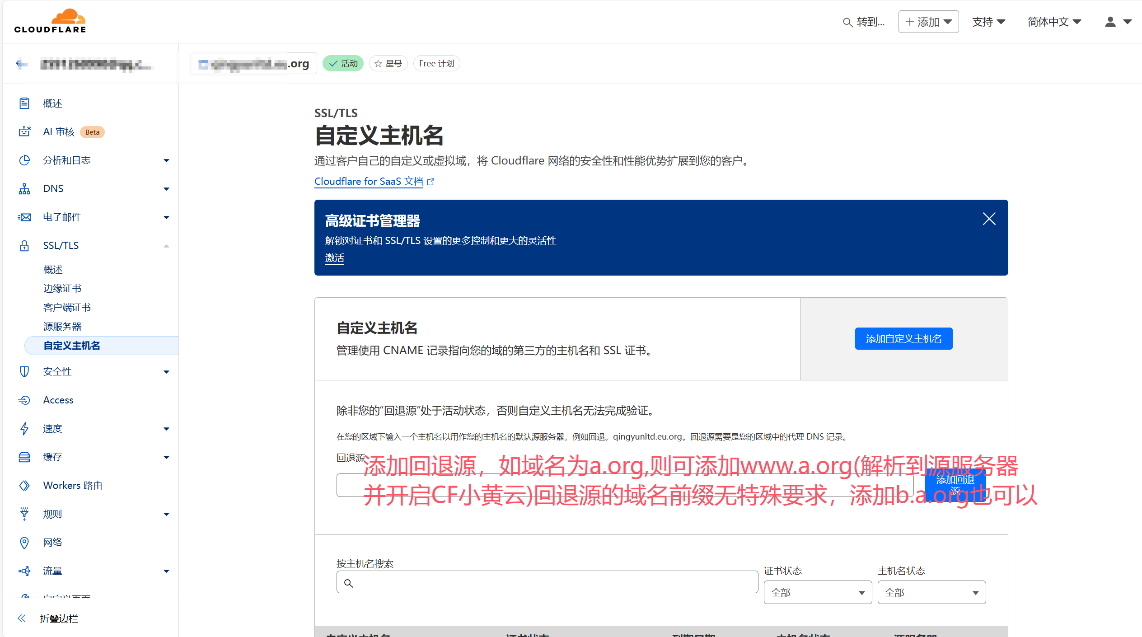The height and width of the screenshot is (637, 1142).
Task: Open 源服务器 submenu item
Action: pos(62,327)
